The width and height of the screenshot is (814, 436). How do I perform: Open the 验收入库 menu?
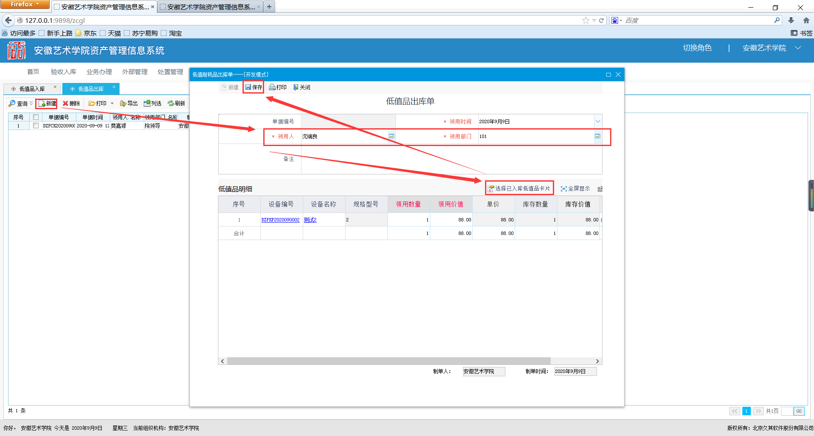[64, 72]
